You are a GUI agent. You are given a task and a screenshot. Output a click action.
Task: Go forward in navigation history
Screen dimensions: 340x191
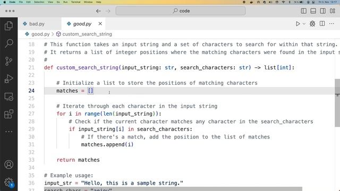(108, 11)
